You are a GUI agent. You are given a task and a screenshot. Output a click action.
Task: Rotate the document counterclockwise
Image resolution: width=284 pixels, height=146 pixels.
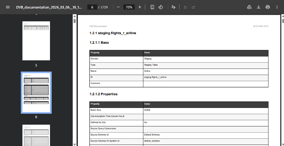(x=161, y=7)
